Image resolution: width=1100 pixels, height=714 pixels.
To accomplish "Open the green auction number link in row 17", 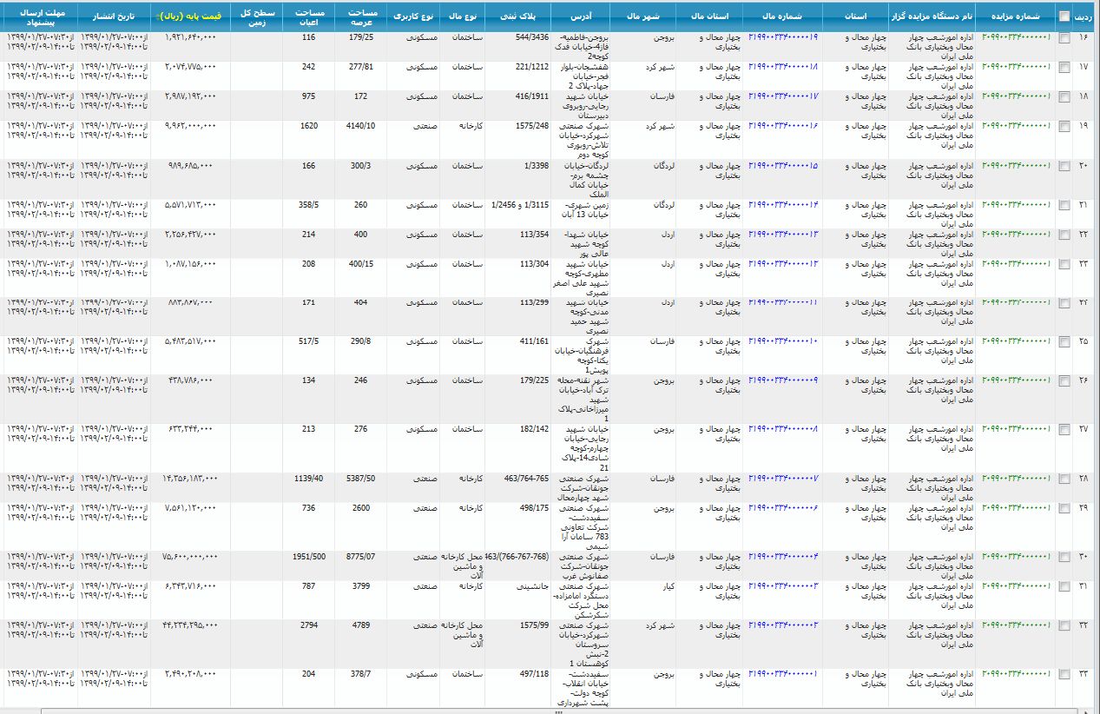I will tap(1016, 67).
